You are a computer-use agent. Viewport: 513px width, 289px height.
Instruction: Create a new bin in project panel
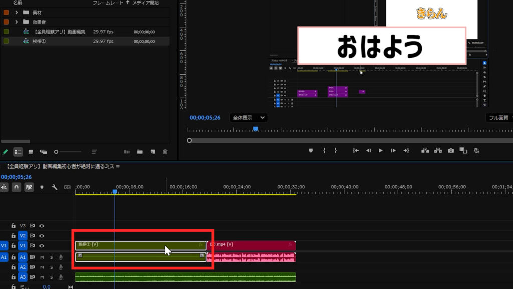pyautogui.click(x=140, y=152)
